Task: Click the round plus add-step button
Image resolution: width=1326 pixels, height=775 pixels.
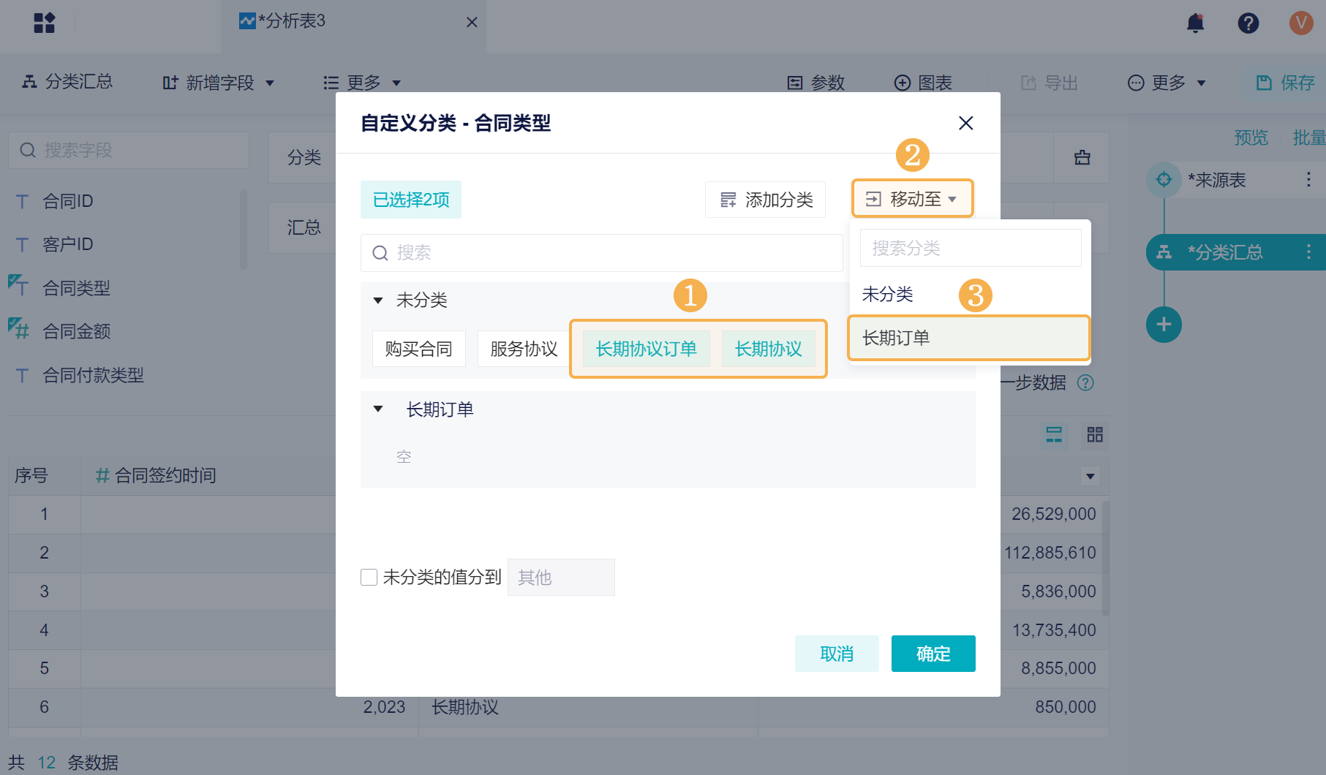Action: coord(1164,325)
